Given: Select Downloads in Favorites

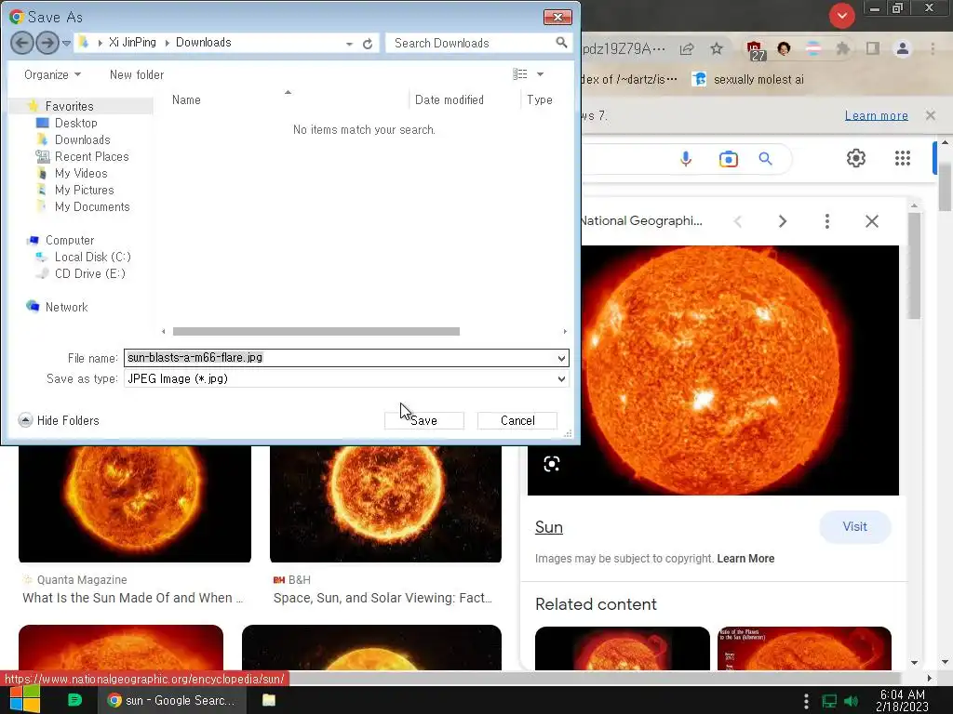Looking at the screenshot, I should pos(82,140).
